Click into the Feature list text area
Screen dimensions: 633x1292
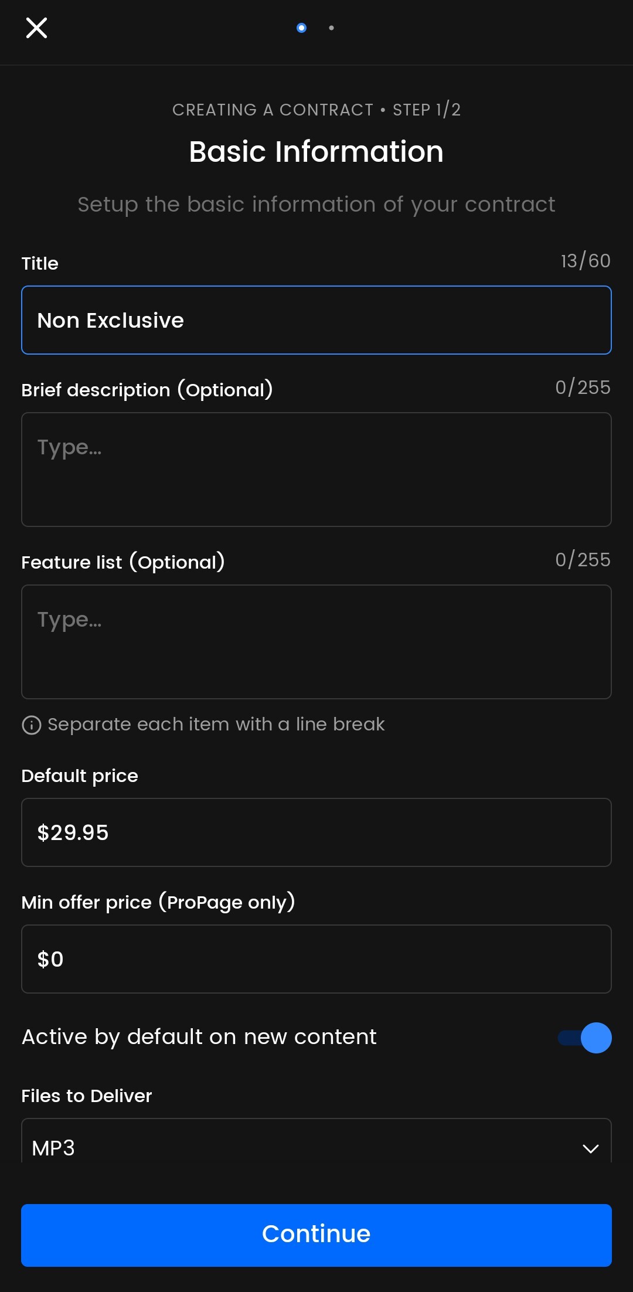(316, 642)
